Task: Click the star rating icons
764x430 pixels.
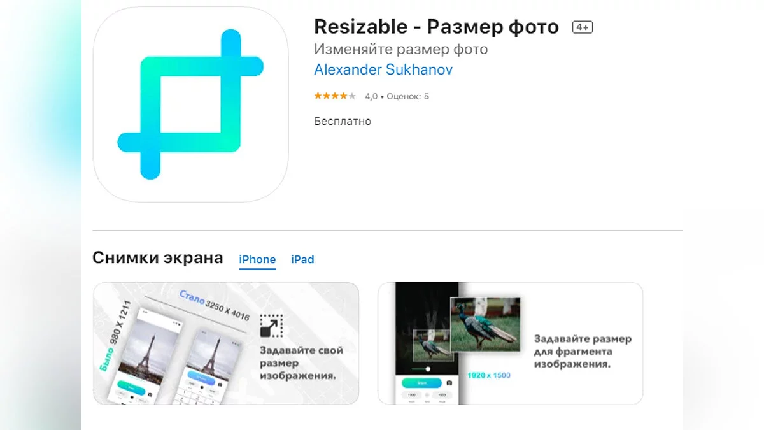Action: tap(335, 96)
